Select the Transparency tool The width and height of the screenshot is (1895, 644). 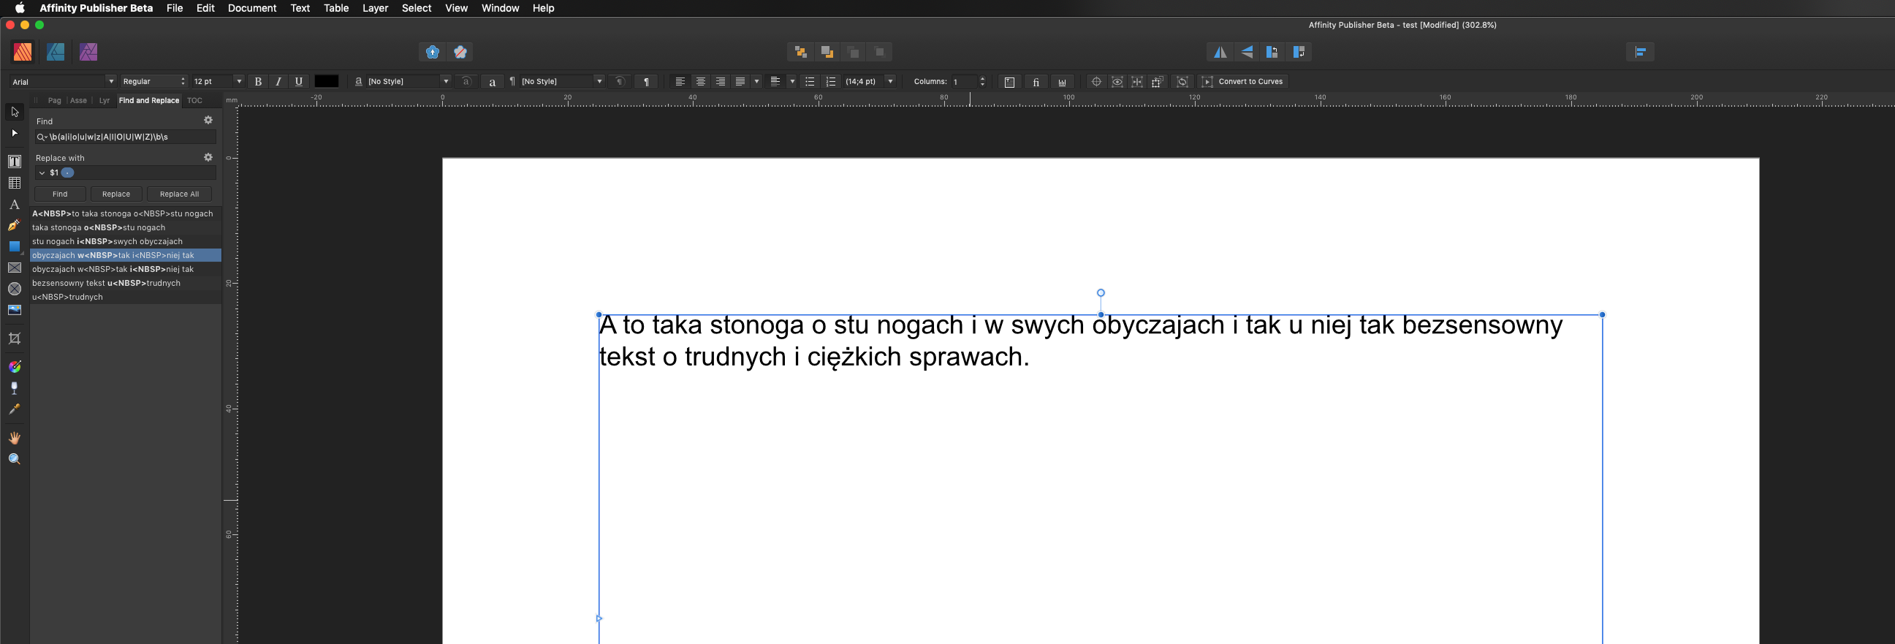click(15, 388)
